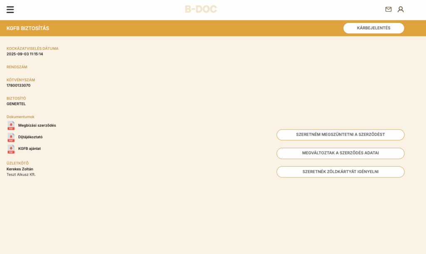Click the insurer name GENERTEL
Viewport: 426px width, 254px height.
pos(16,104)
